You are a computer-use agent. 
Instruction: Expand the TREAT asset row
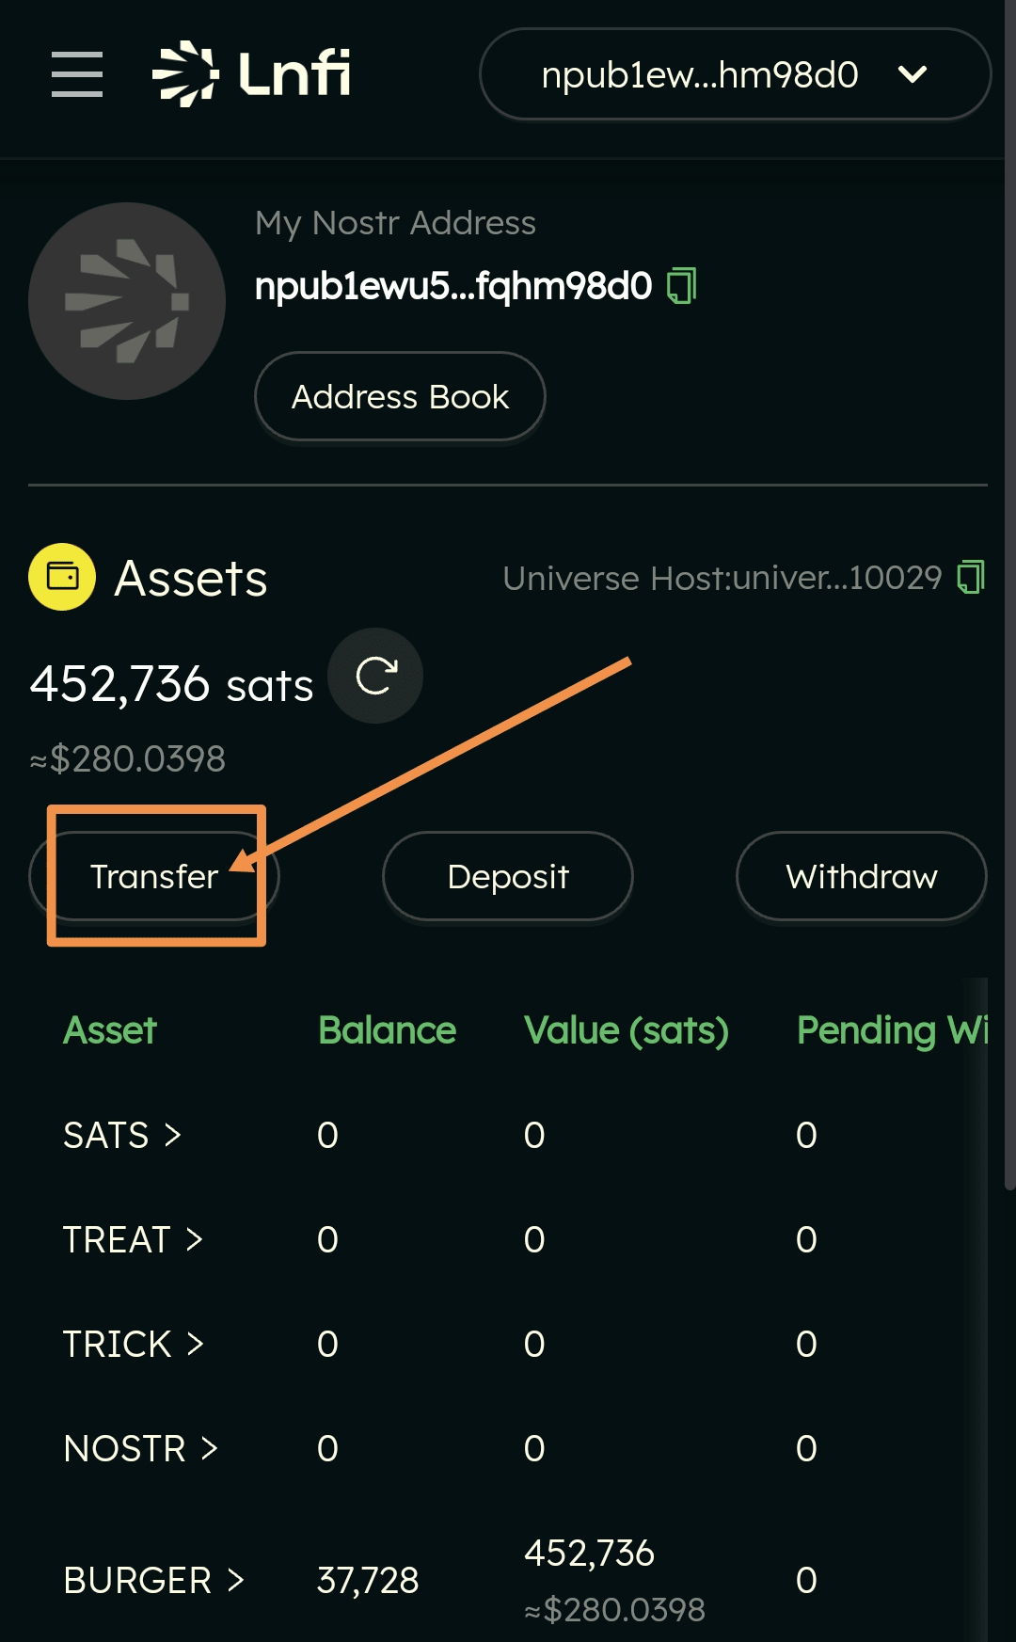(x=133, y=1239)
